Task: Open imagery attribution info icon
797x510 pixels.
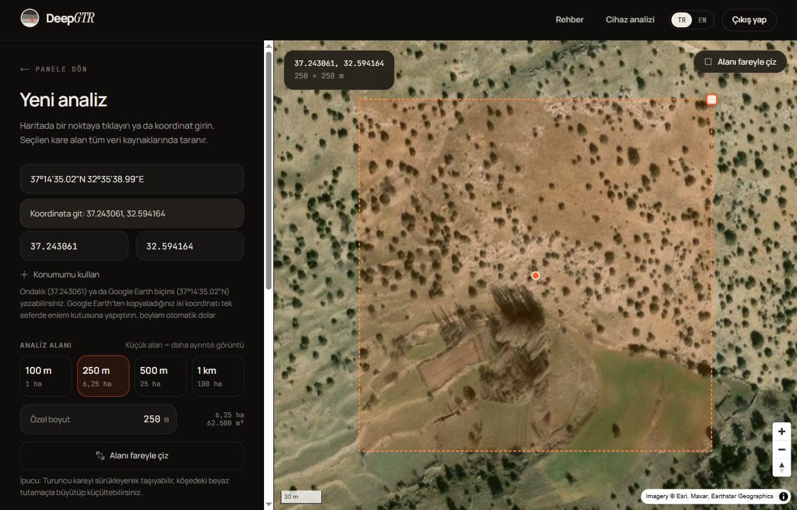Action: (783, 496)
